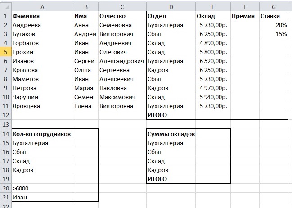Select cell with 'Иванов'
292x208 pixels.
pos(42,61)
